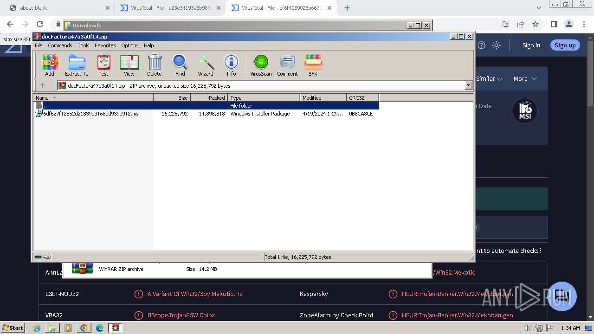Toggle VirusTotal light/dark theme icon
This screenshot has width=594, height=334.
497,45
